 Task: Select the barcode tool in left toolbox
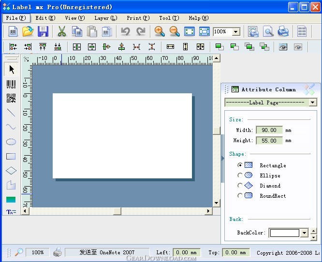point(11,84)
